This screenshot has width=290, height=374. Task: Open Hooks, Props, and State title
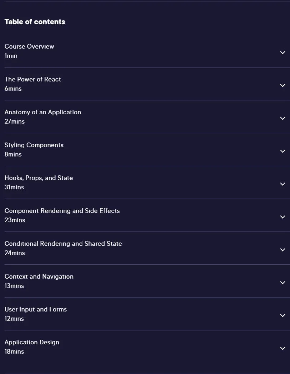[39, 178]
